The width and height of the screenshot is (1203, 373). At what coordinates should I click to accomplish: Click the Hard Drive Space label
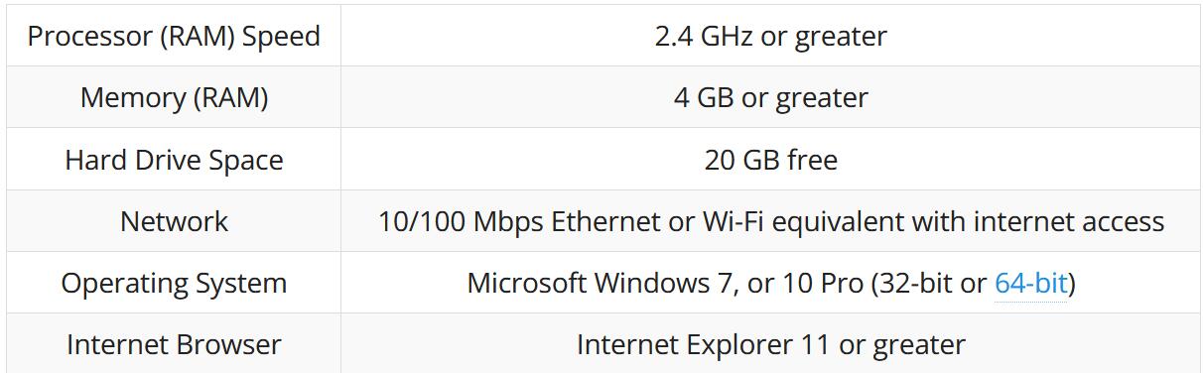(174, 160)
